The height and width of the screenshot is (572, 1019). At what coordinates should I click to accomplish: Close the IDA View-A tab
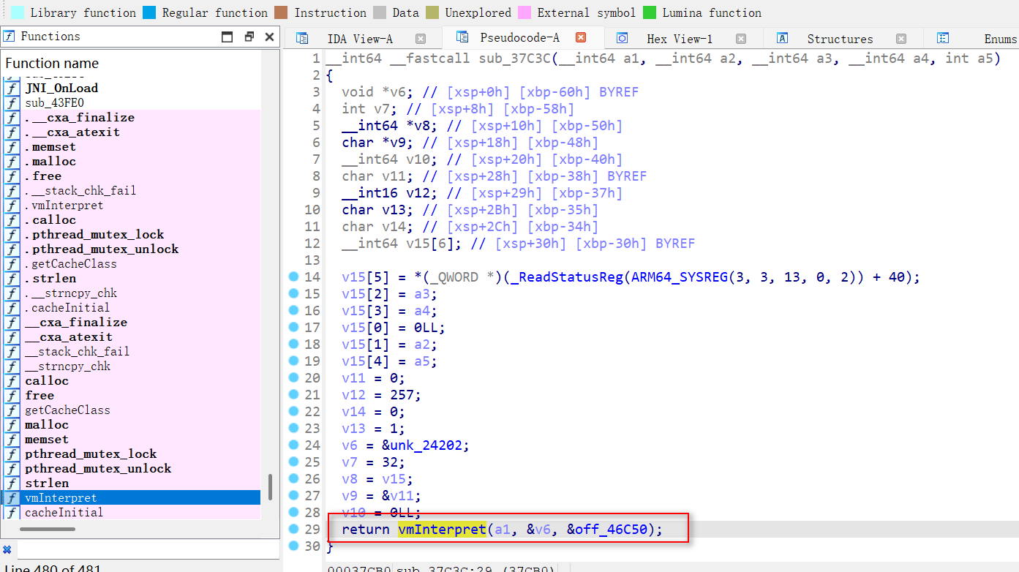[x=420, y=39]
